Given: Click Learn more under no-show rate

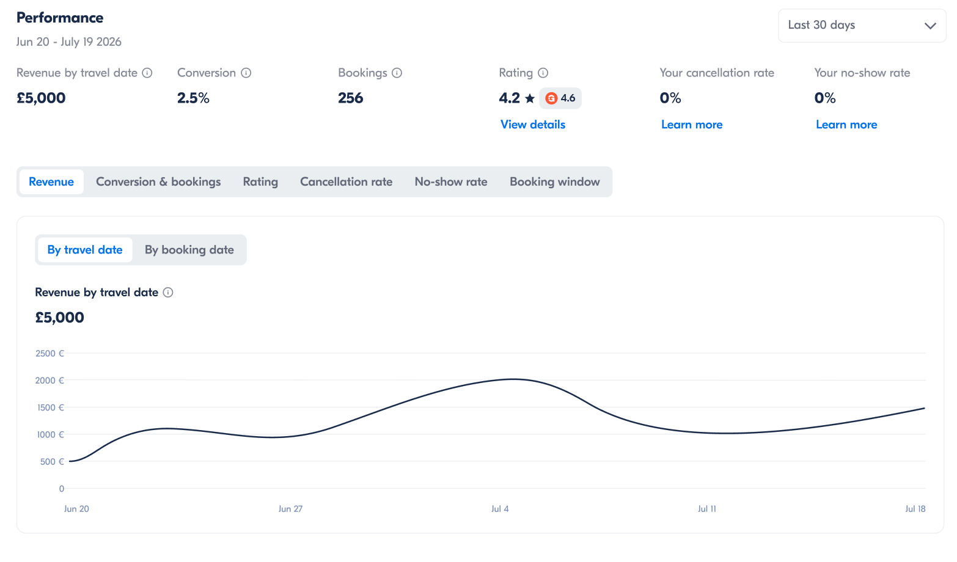Looking at the screenshot, I should [x=846, y=125].
